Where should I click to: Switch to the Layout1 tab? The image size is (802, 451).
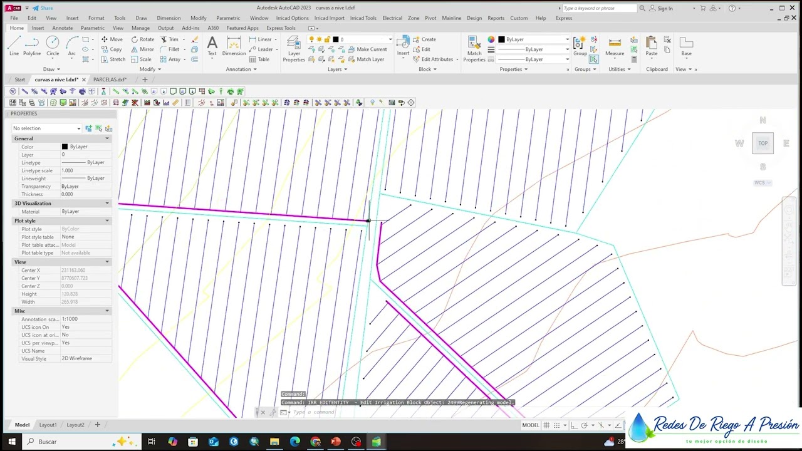[48, 425]
